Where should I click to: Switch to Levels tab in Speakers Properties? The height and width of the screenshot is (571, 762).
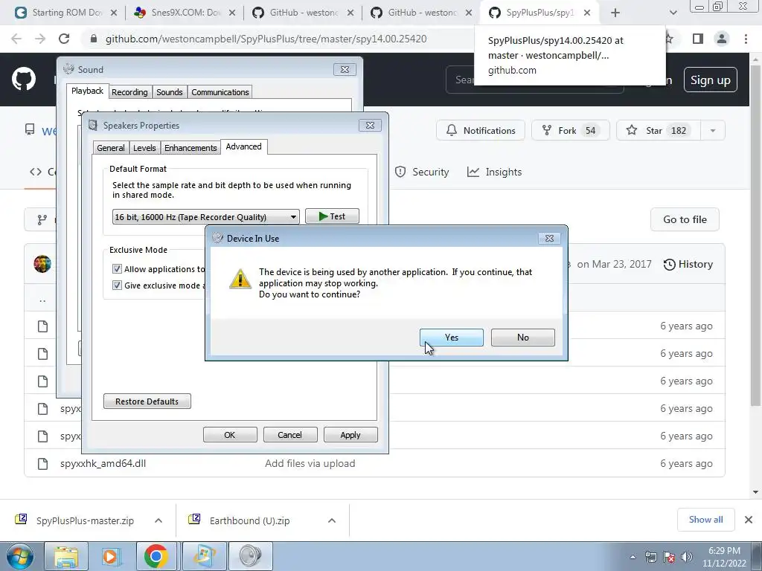tap(144, 148)
